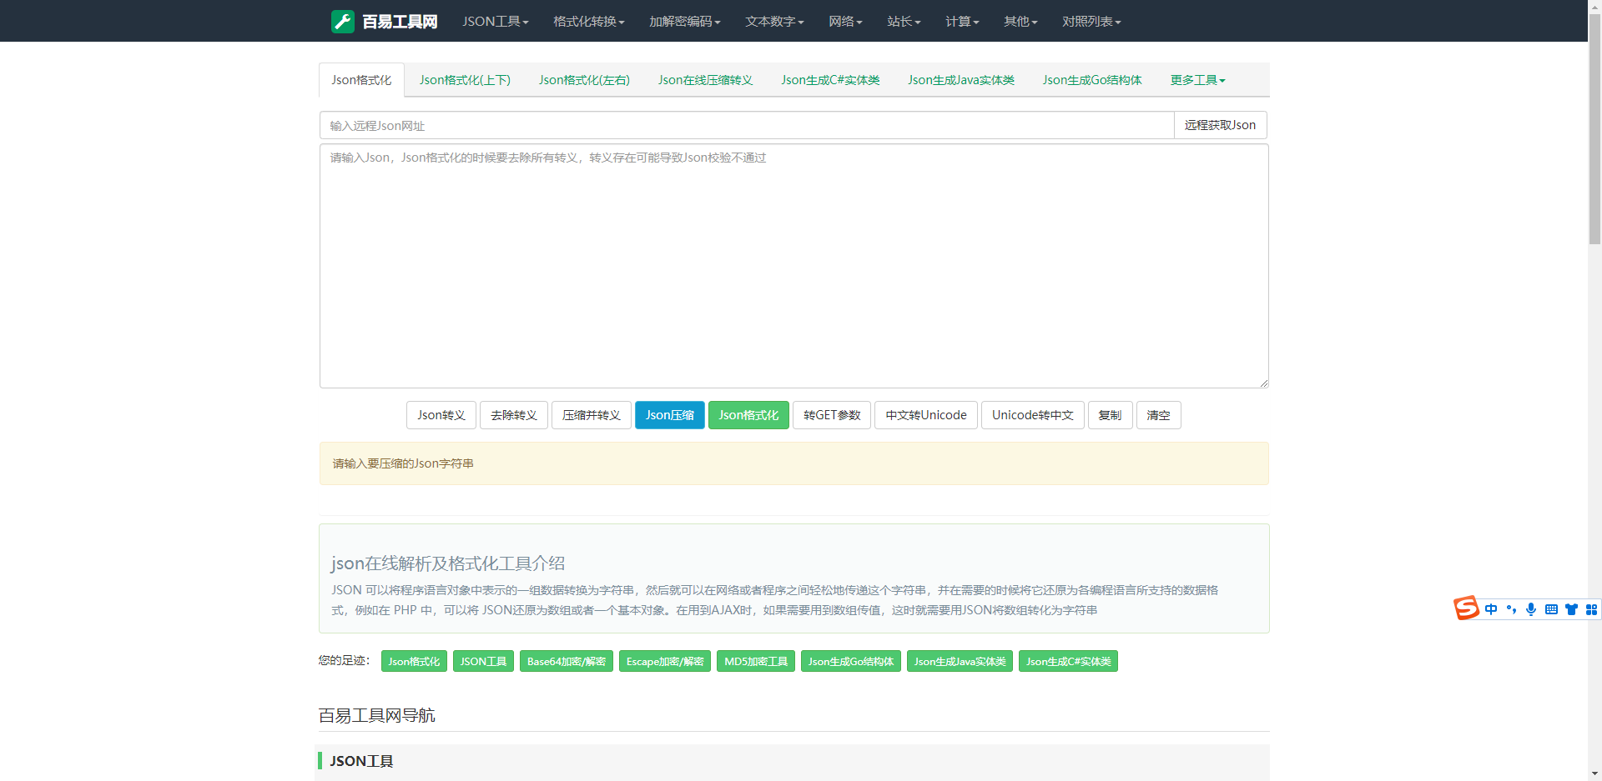Select the Json生成Java实体类 tab
The height and width of the screenshot is (781, 1602).
(x=961, y=80)
